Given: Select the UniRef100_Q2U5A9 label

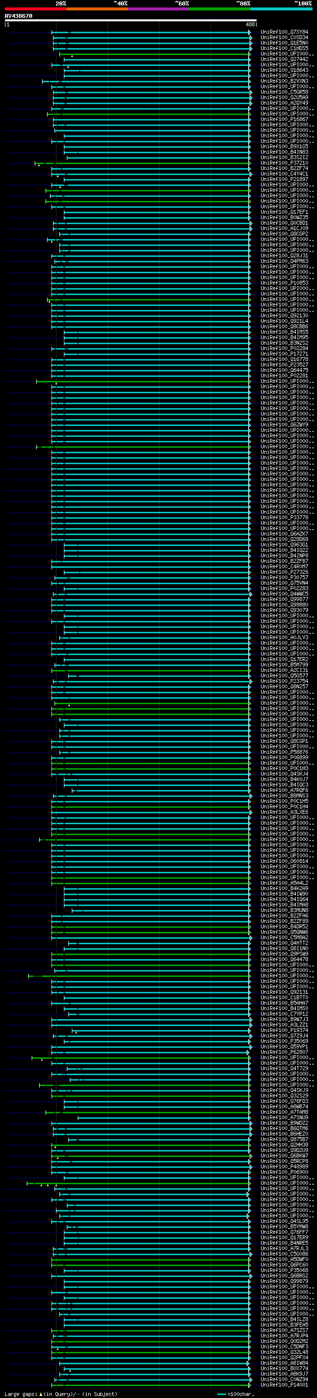Looking at the screenshot, I should pyautogui.click(x=284, y=98).
